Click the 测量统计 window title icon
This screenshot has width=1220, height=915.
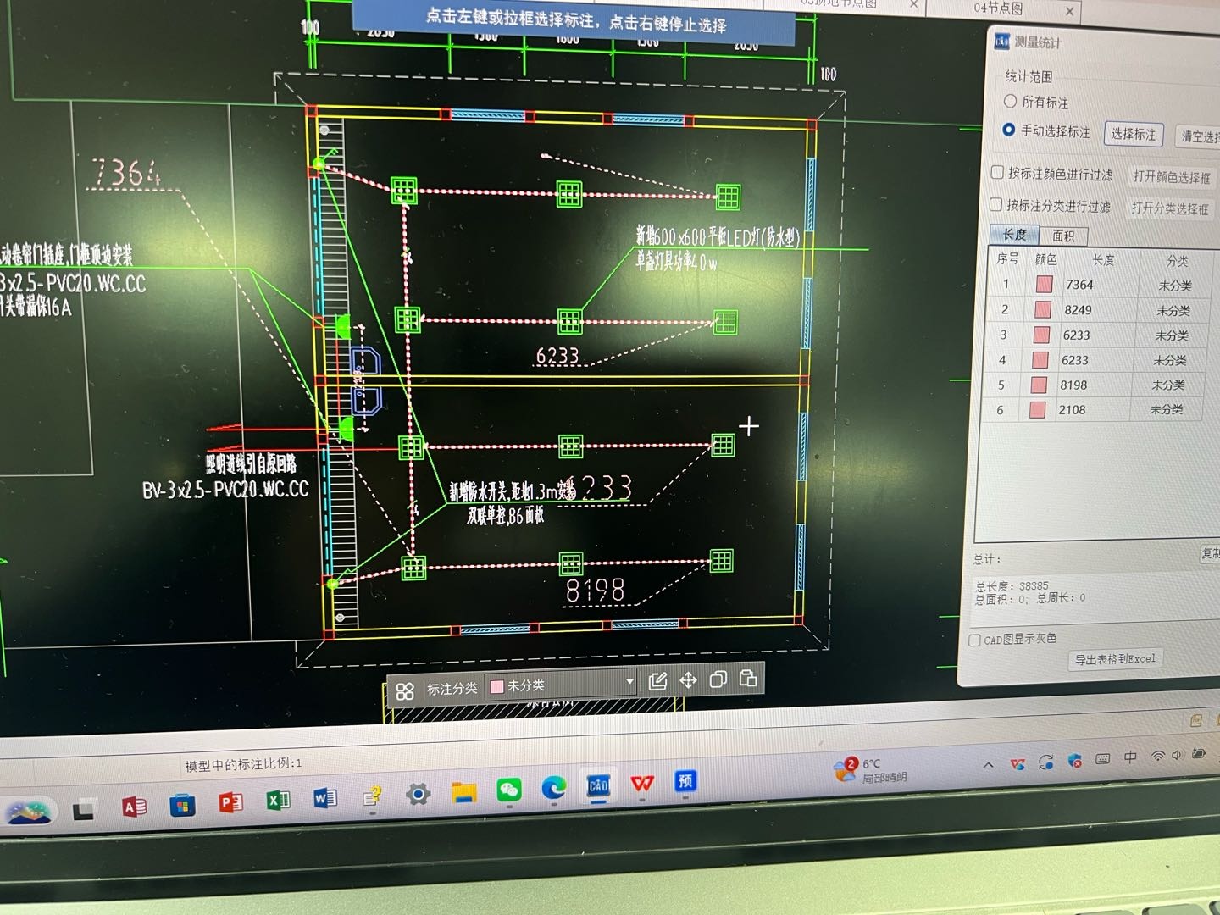(1001, 41)
